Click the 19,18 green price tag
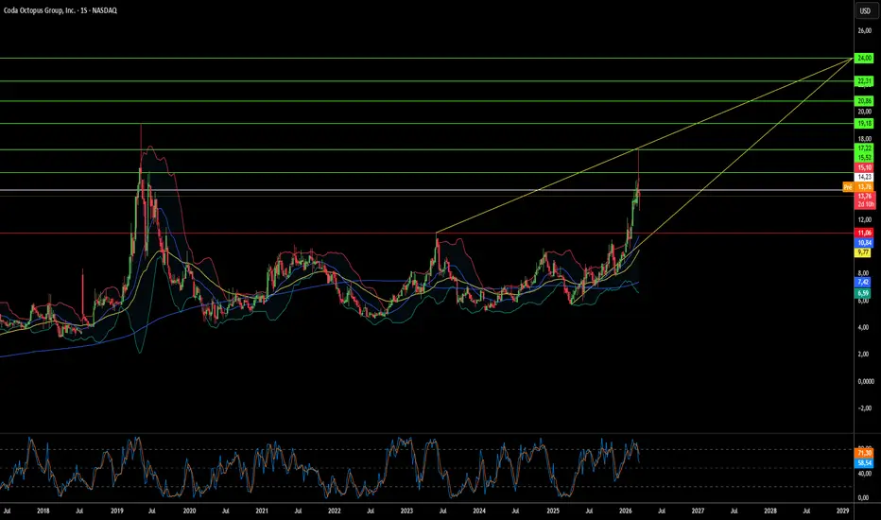Screen dimensions: 881x520 [x=864, y=123]
